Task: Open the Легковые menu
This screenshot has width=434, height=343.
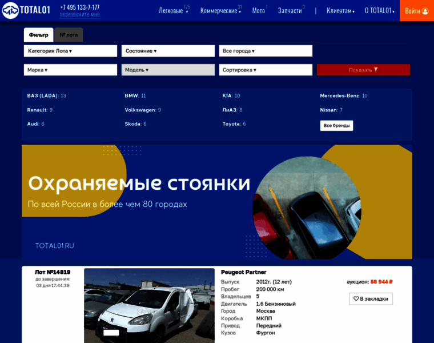Action: click(174, 10)
